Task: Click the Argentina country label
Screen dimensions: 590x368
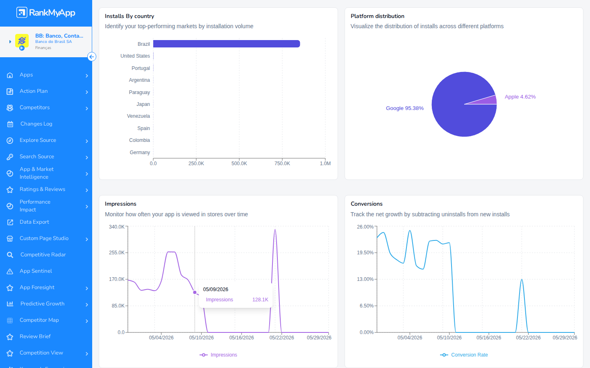Action: pyautogui.click(x=139, y=80)
